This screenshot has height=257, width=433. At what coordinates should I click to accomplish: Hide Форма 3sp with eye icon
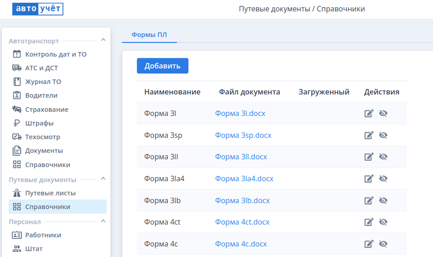383,135
